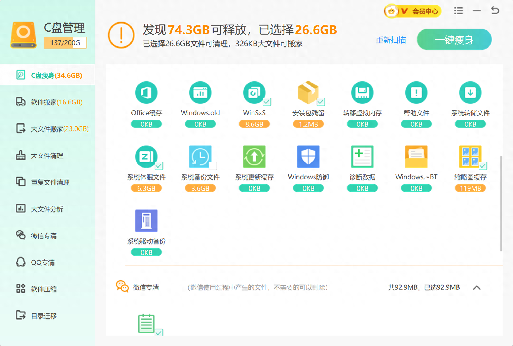
Task: Click the Office缓存 icon
Action: [x=146, y=93]
